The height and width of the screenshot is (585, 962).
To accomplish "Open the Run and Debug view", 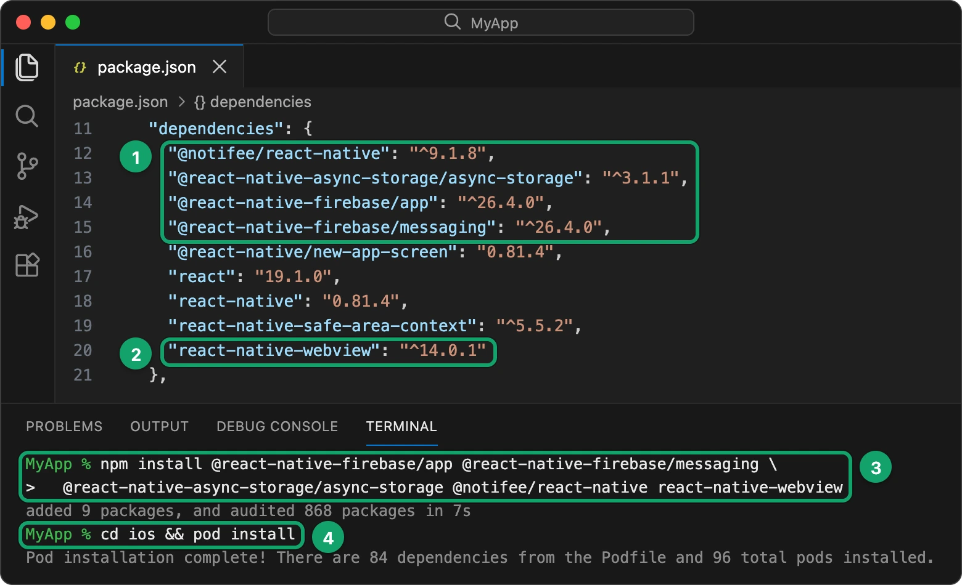I will tap(27, 217).
